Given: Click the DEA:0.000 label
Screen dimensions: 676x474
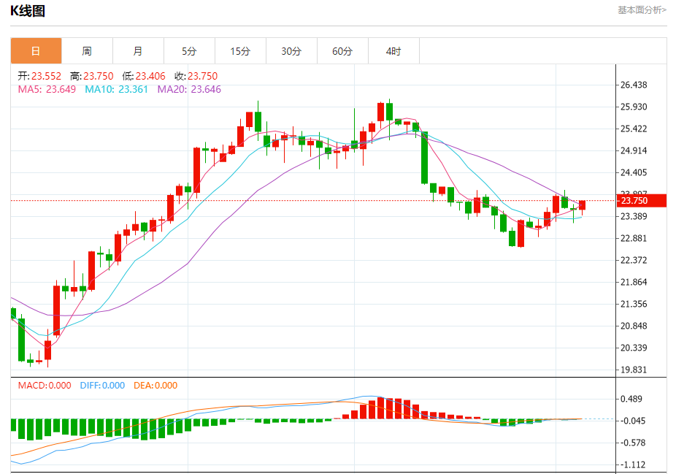Looking at the screenshot, I should [155, 386].
